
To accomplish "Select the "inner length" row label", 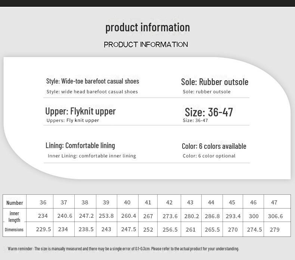I will 15,216.
